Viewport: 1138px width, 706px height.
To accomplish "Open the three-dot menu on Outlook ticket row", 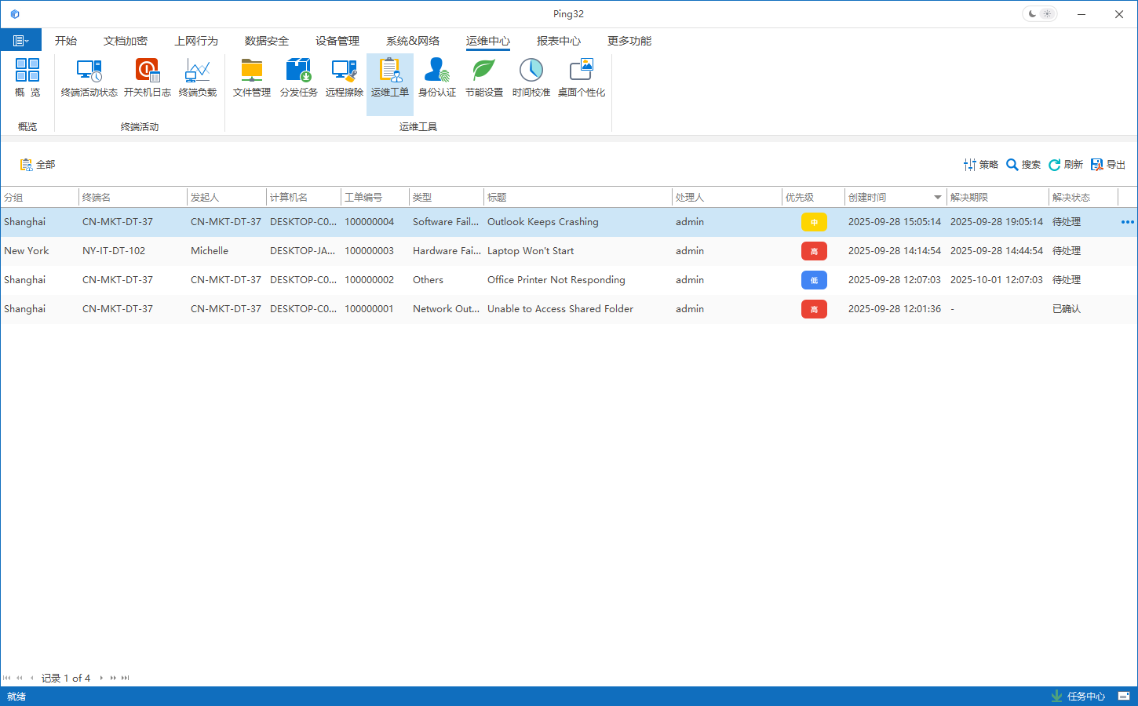I will coord(1127,222).
